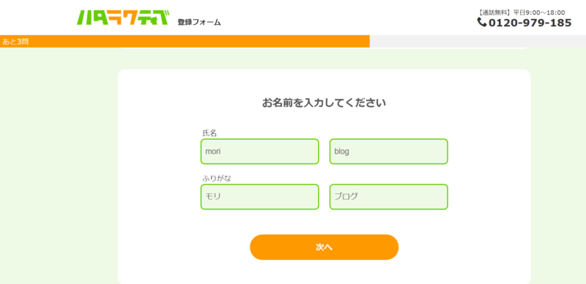The height and width of the screenshot is (284, 586).
Task: Click empty white space below 次へ button
Action: point(324,272)
